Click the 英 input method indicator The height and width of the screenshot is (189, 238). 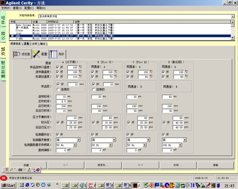click(7, 170)
